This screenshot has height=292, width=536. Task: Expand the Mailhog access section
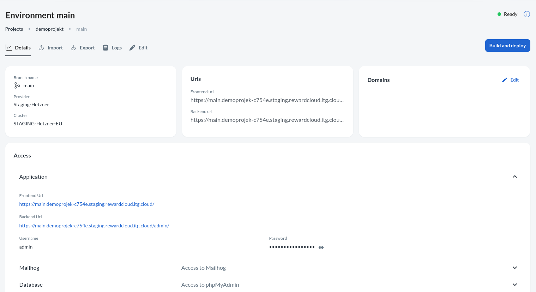(514, 268)
